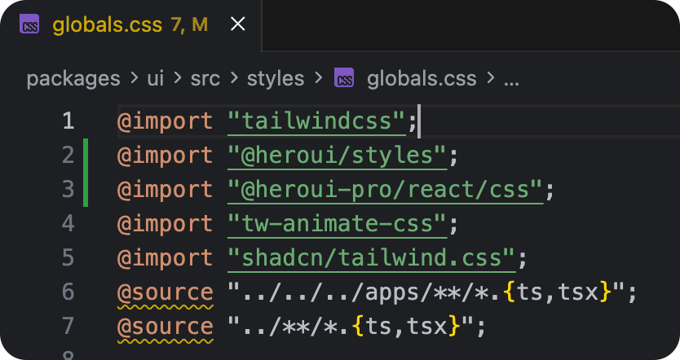The image size is (680, 360).
Task: Follow the "tw-animate-css" import link
Action: (337, 224)
